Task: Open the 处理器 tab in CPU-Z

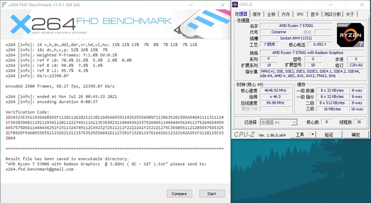Action: coord(241,14)
